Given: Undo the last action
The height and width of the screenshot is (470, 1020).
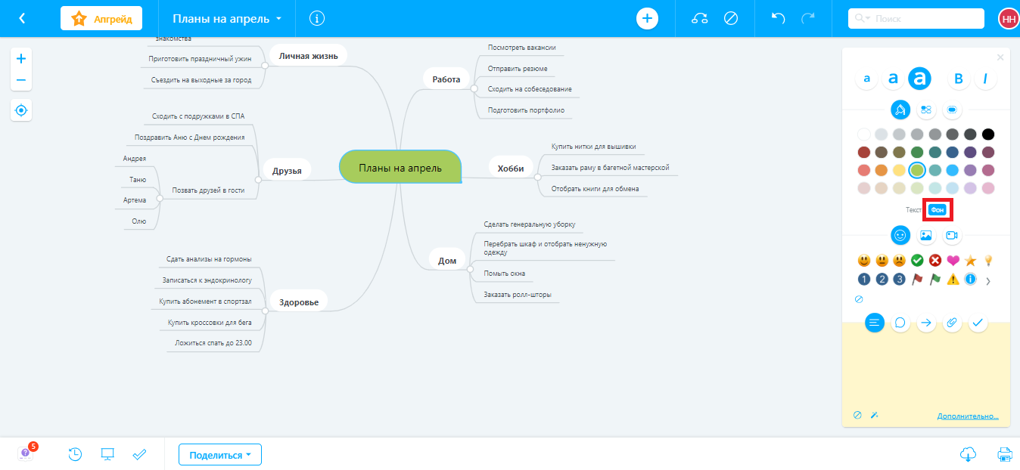Looking at the screenshot, I should tap(778, 18).
